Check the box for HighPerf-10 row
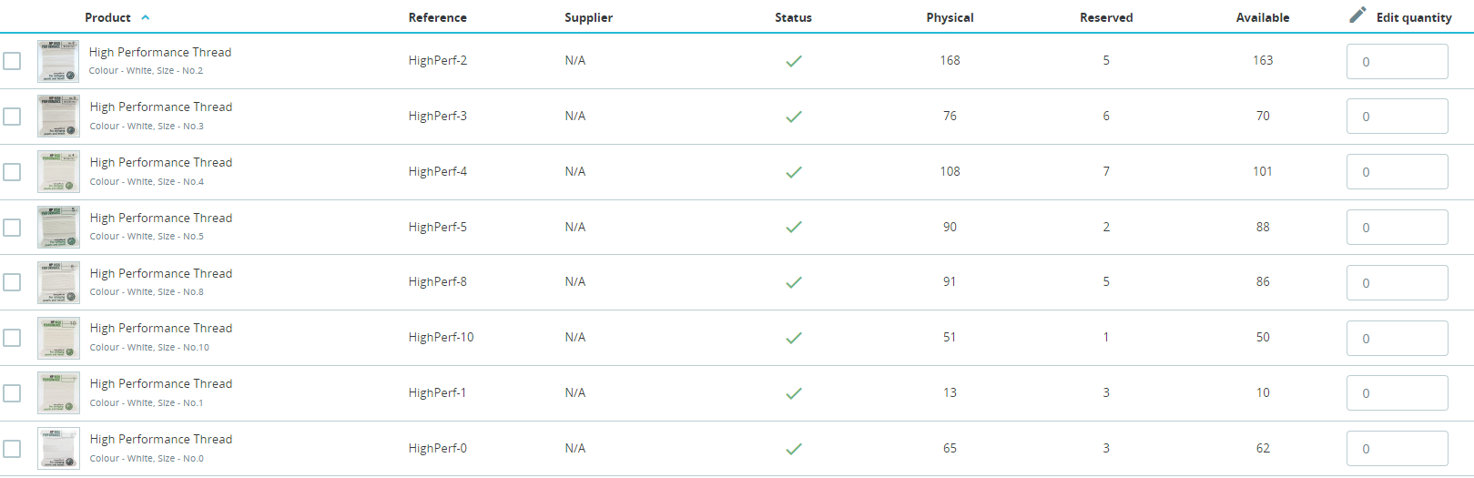This screenshot has height=478, width=1474. click(x=12, y=338)
